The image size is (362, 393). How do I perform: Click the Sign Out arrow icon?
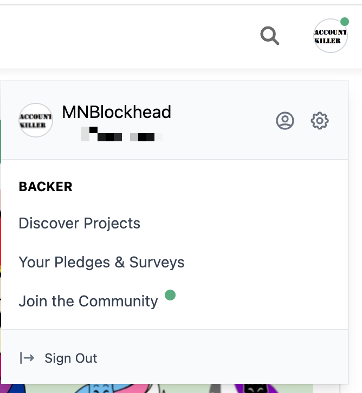(27, 358)
